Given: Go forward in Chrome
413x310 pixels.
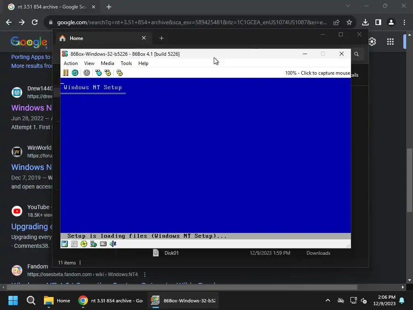Looking at the screenshot, I should point(22,23).
